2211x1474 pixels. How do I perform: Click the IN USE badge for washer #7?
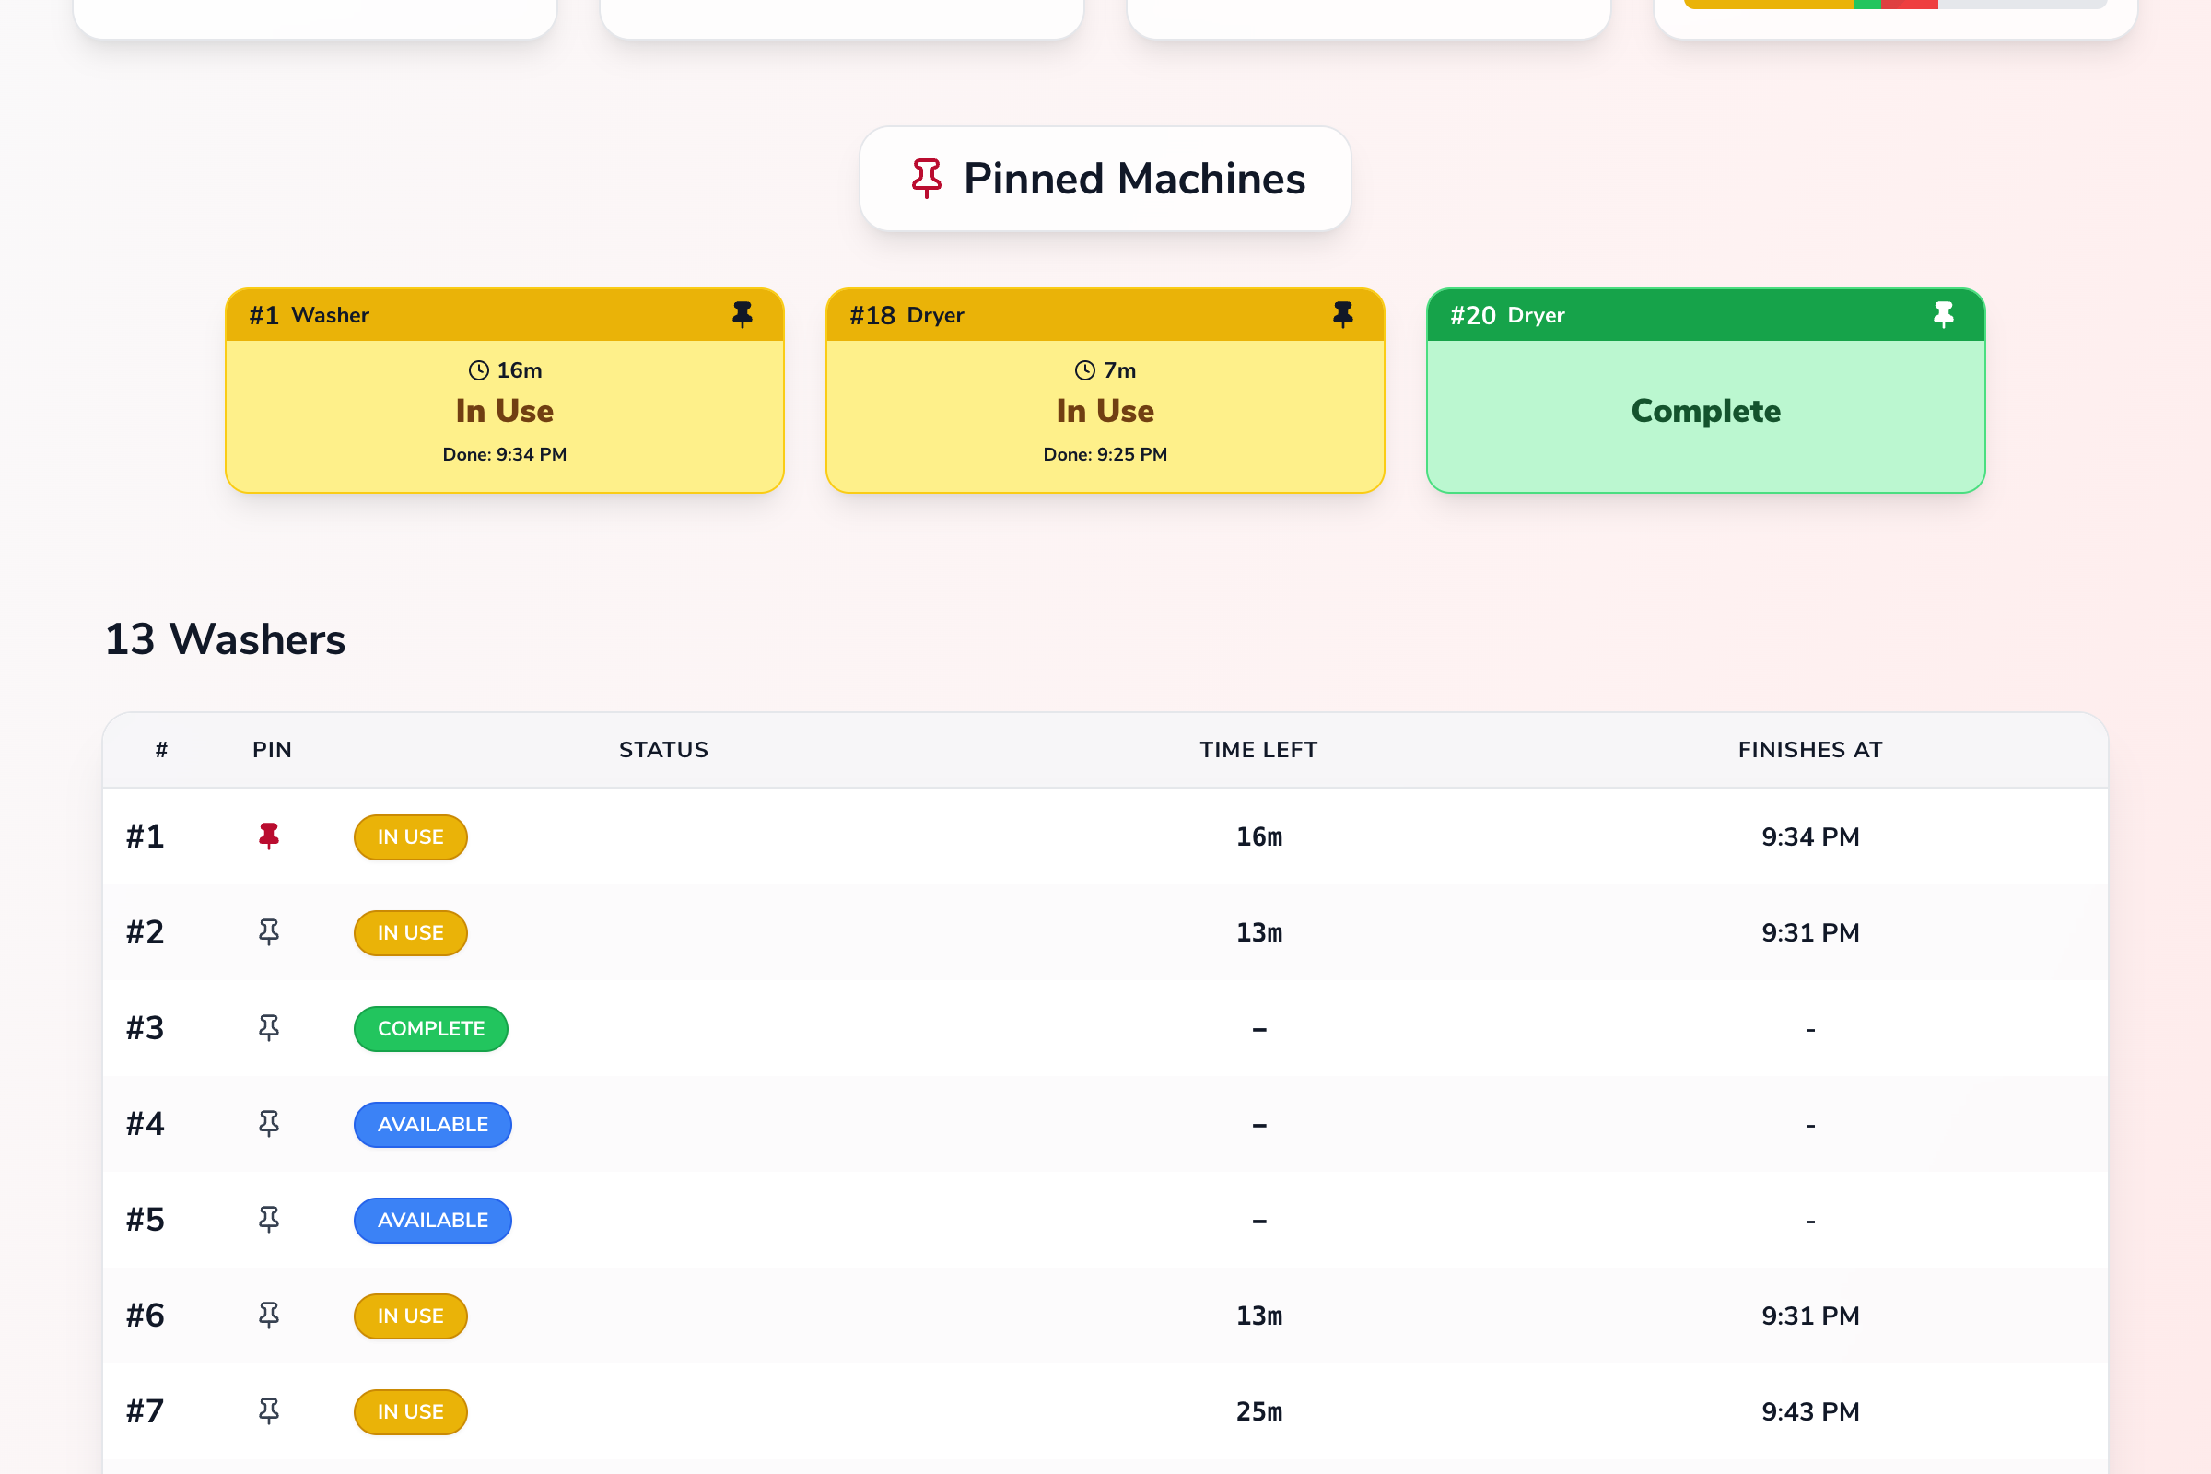point(410,1412)
